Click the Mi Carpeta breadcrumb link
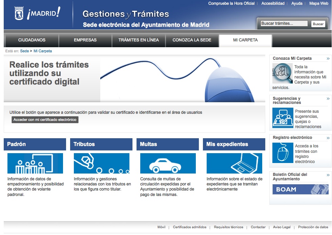Image resolution: width=332 pixels, height=235 pixels. (43, 51)
